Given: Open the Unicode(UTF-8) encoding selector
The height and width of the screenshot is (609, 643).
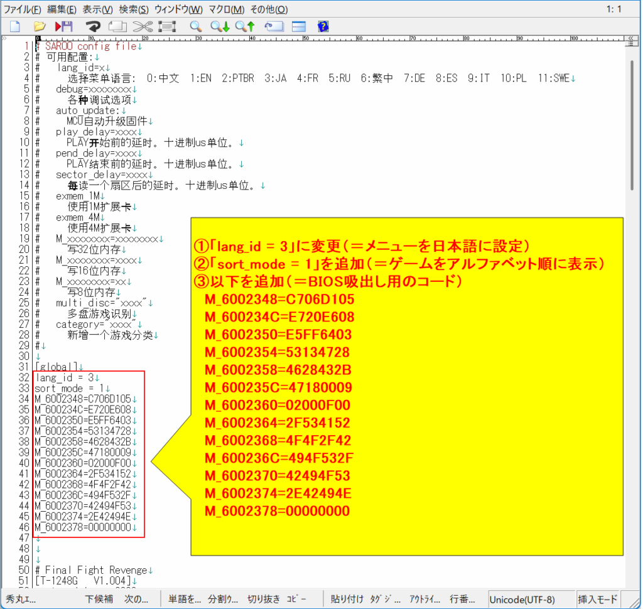Looking at the screenshot, I should point(521,599).
